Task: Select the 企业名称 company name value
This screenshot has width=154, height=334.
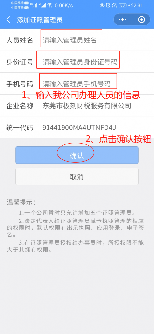Action: pos(87,106)
